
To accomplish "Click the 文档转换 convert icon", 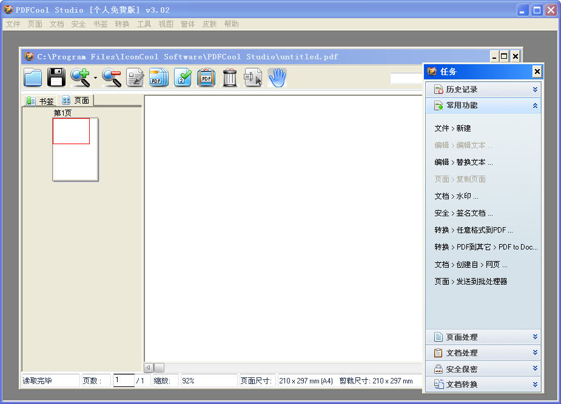I will point(438,385).
